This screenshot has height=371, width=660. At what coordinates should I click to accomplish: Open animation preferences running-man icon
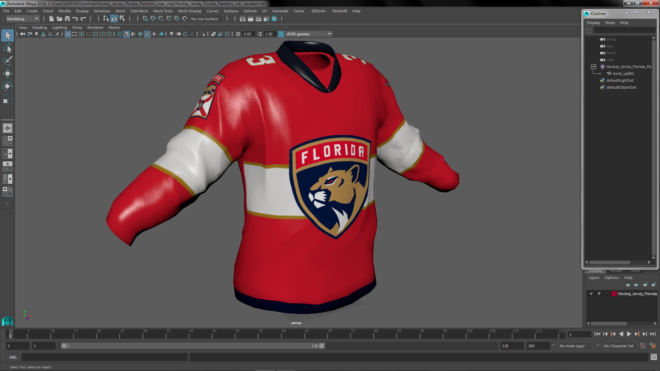tap(653, 346)
